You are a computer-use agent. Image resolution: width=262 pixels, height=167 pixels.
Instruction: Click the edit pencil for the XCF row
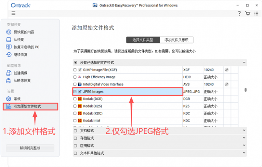click(227, 70)
